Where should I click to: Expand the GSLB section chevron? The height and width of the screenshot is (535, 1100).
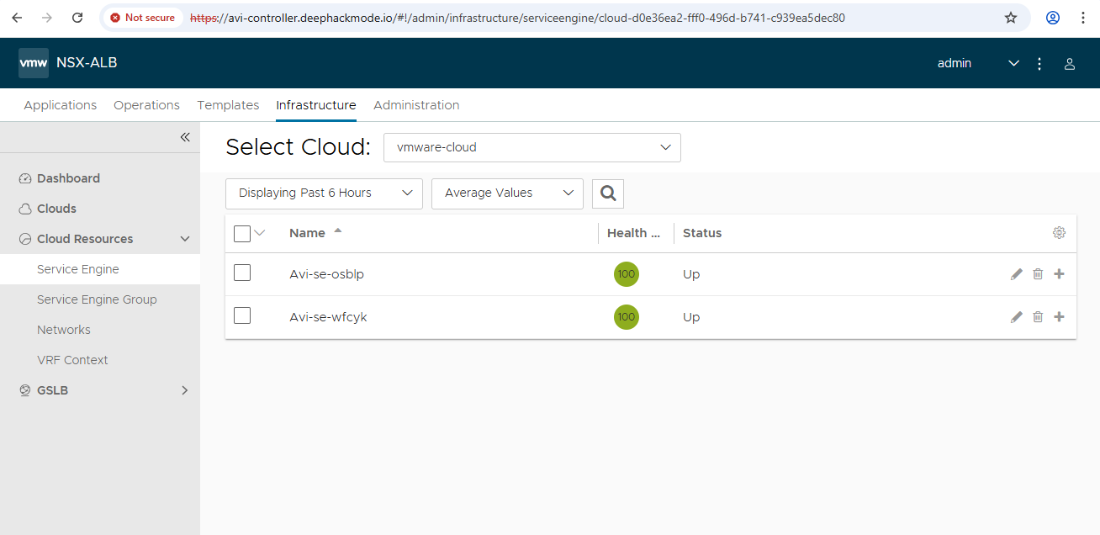[x=185, y=390]
